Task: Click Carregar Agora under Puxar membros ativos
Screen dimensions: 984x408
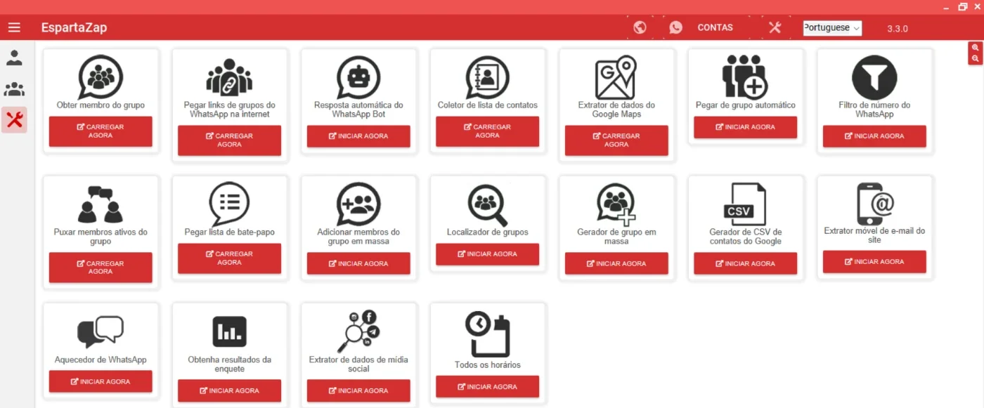Action: (x=101, y=268)
